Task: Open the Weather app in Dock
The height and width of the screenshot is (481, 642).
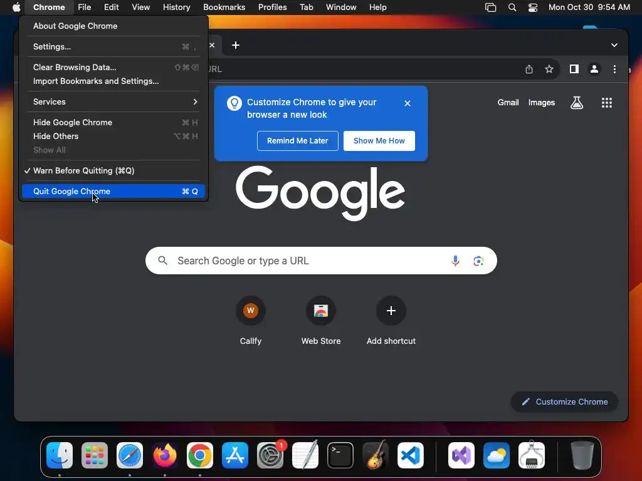Action: pos(497,455)
